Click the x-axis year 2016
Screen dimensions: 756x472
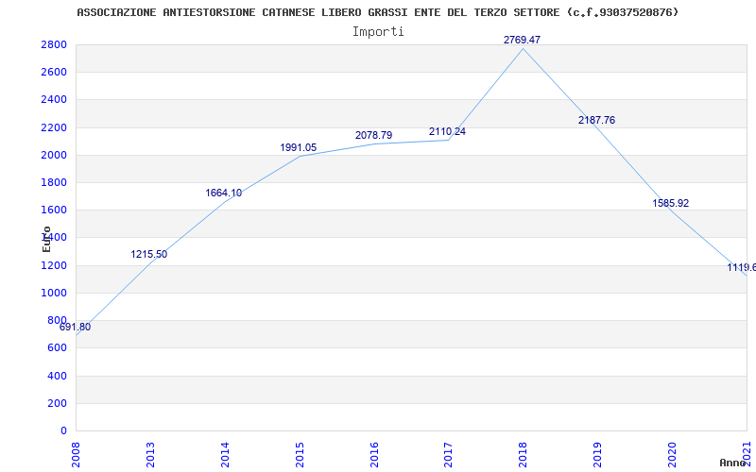(x=374, y=454)
